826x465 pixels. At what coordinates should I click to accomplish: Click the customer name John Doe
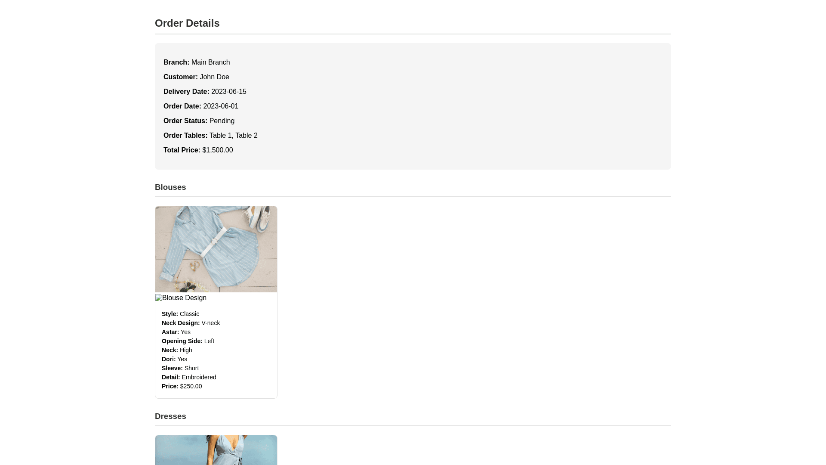click(x=214, y=77)
